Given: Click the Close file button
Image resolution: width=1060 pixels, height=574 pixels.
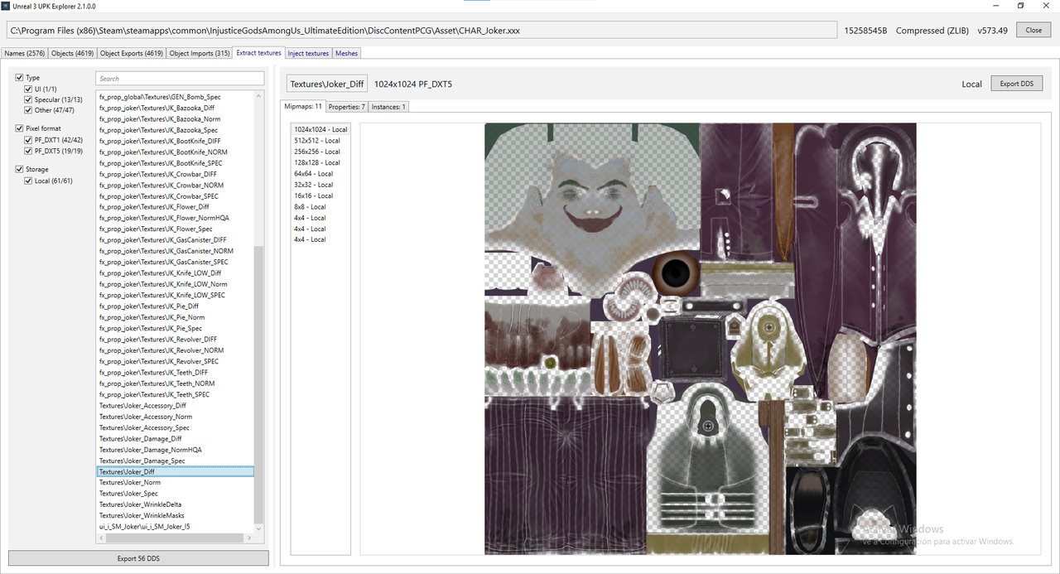Looking at the screenshot, I should 1033,30.
